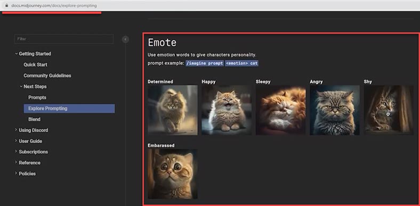Screen dimensions: 420x206
Task: Open the Embarassed cat image
Action: point(173,174)
